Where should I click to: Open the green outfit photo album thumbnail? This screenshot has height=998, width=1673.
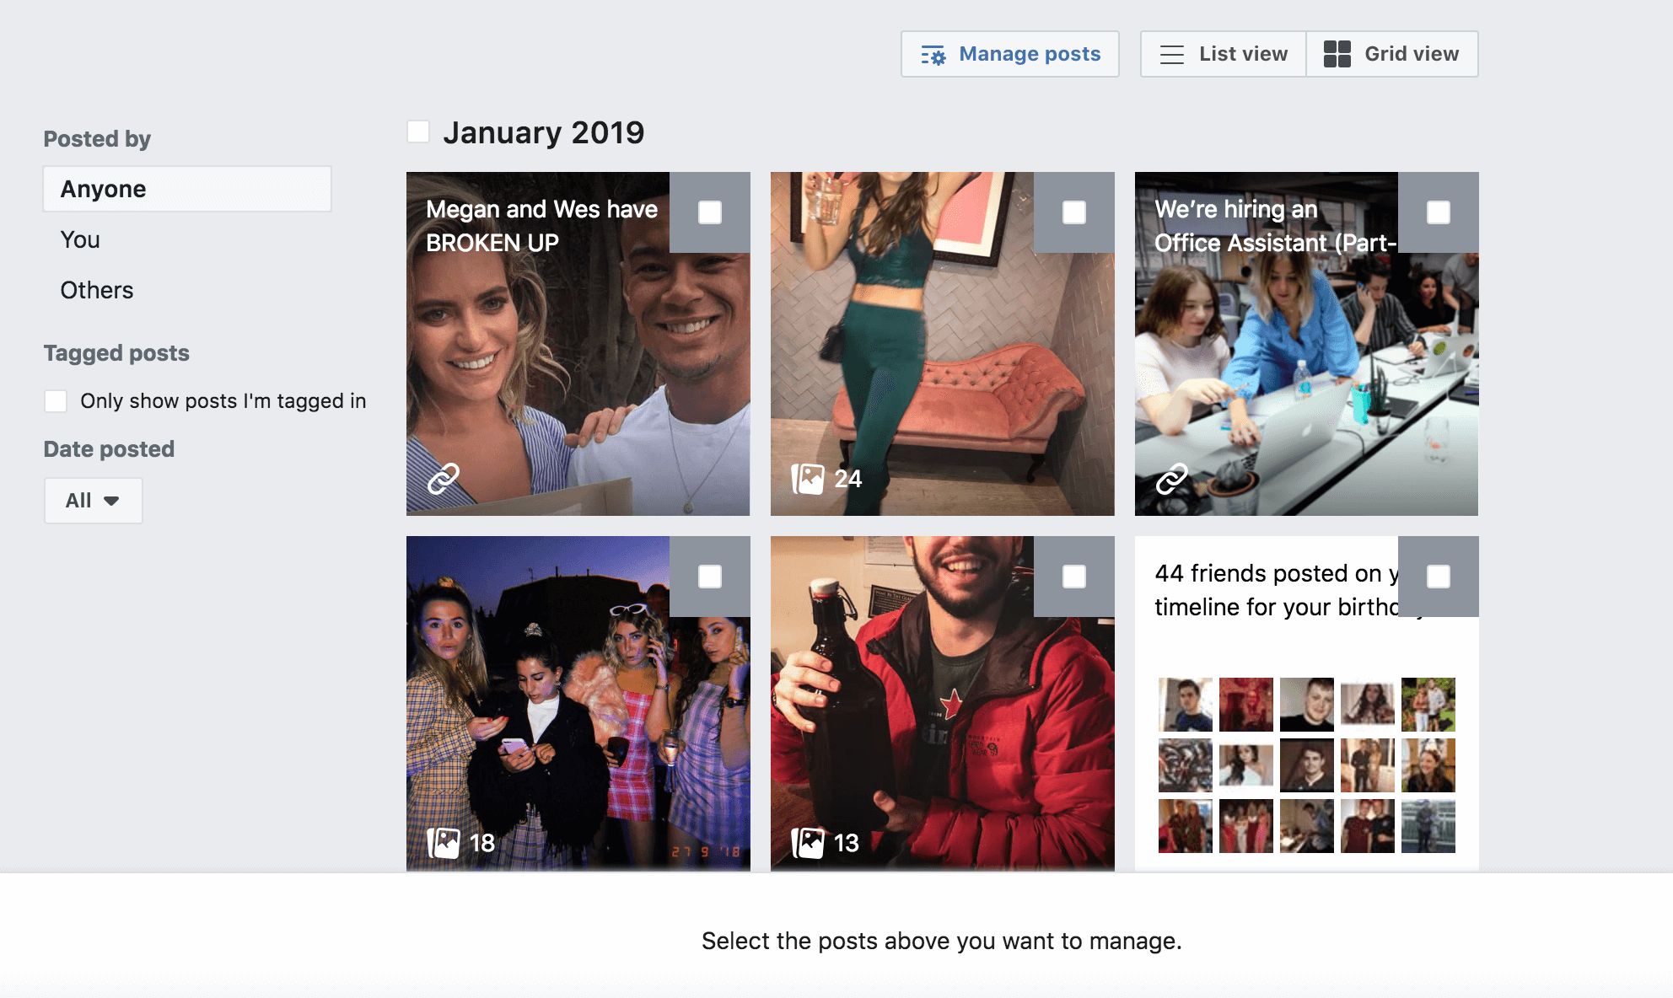pos(942,344)
